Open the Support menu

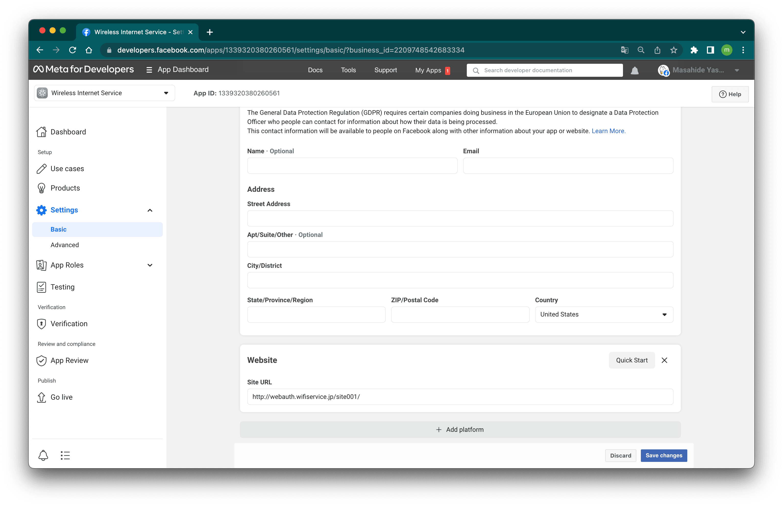click(385, 70)
